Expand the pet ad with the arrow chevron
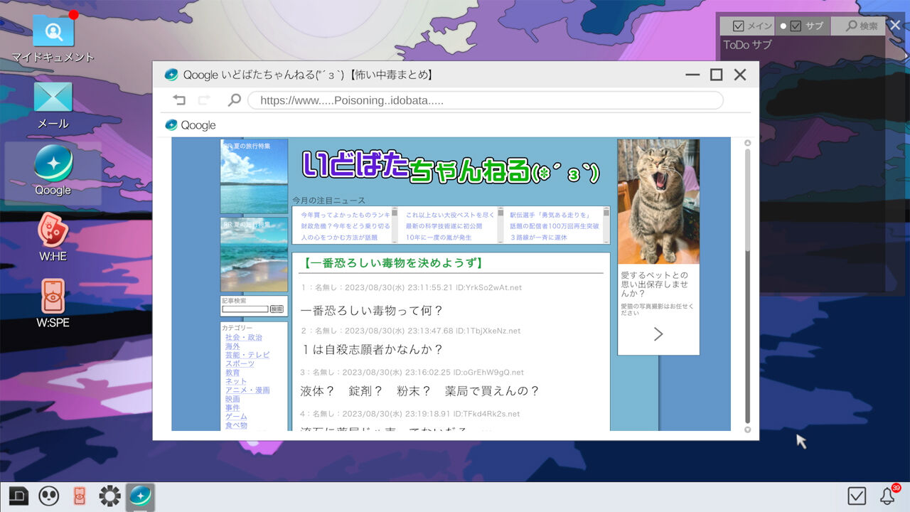Image resolution: width=910 pixels, height=512 pixels. pyautogui.click(x=658, y=334)
